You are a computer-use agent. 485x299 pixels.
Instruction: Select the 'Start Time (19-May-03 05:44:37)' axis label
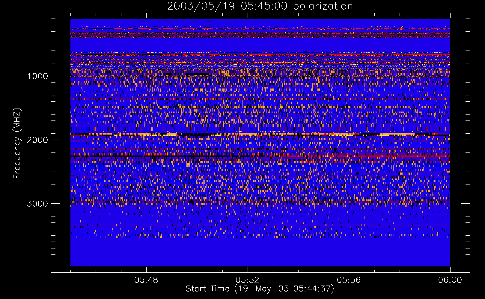pyautogui.click(x=260, y=289)
